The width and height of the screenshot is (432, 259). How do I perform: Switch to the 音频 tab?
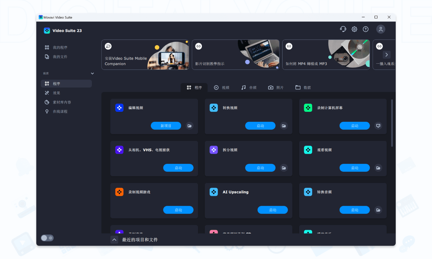[x=249, y=87]
